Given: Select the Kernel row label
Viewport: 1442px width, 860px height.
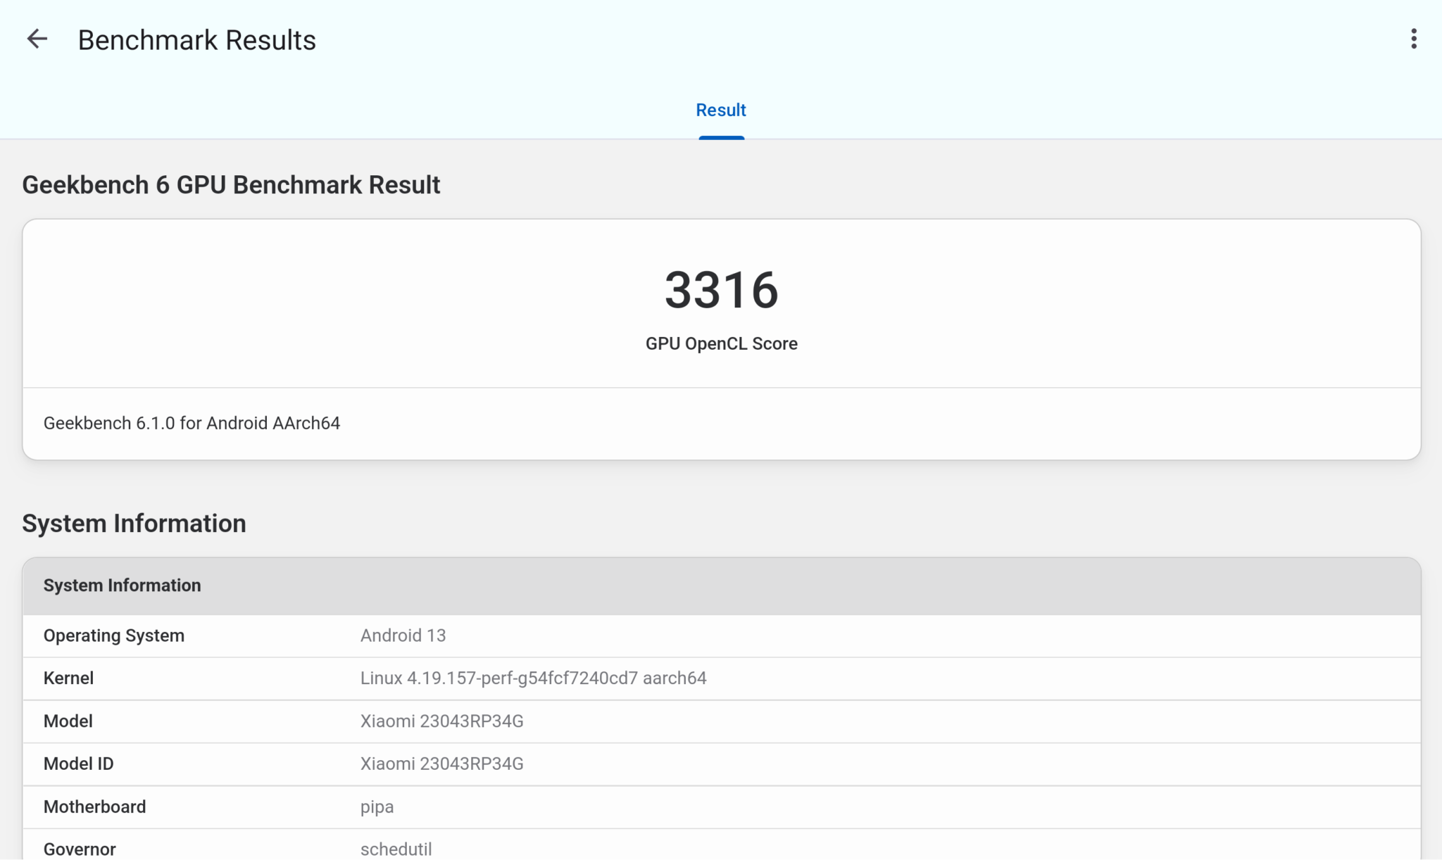Looking at the screenshot, I should point(68,678).
